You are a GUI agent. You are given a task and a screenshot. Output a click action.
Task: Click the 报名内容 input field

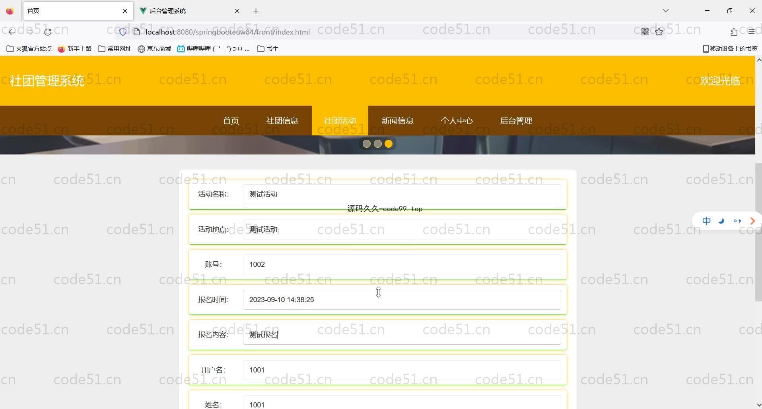pos(402,335)
